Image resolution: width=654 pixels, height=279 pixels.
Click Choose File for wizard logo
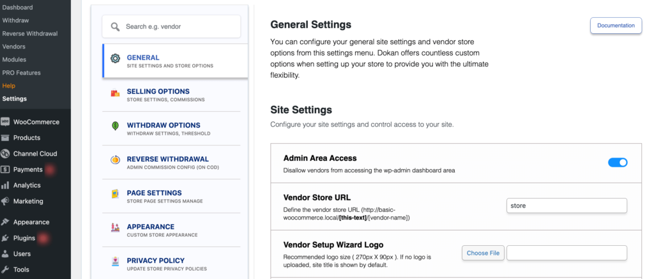tap(483, 253)
